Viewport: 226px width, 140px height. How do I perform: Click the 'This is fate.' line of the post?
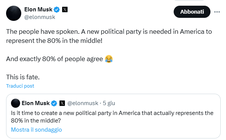[23, 77]
